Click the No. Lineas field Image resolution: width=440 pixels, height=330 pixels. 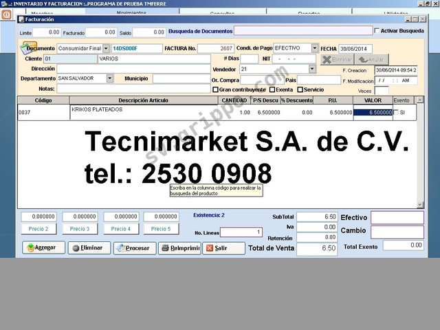coord(241,232)
